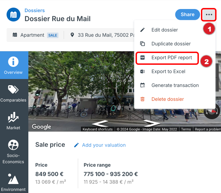Open the three-dots more options menu
Viewport: 221px width, 193px height.
(209, 15)
